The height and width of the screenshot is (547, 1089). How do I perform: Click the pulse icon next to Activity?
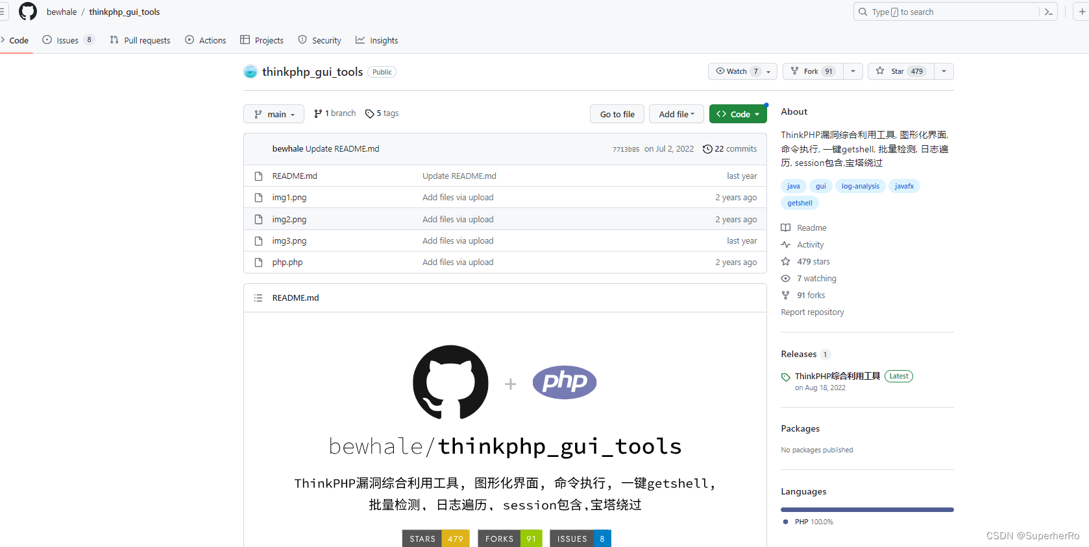point(785,245)
